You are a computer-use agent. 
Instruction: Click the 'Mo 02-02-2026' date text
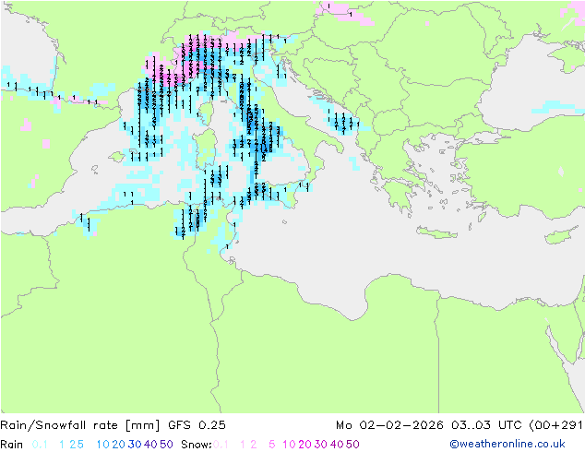coord(389,425)
